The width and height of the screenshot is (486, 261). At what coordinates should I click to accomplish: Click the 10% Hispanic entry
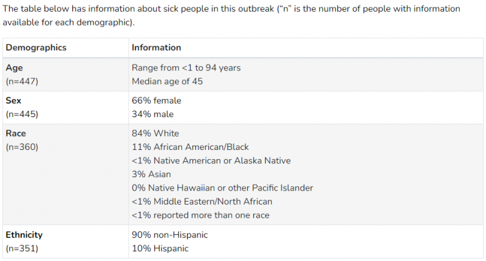click(160, 249)
